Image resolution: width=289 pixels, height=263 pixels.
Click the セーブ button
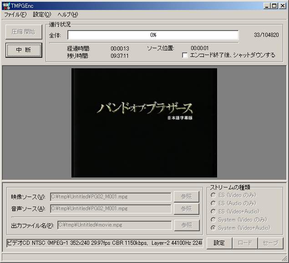click(x=271, y=243)
